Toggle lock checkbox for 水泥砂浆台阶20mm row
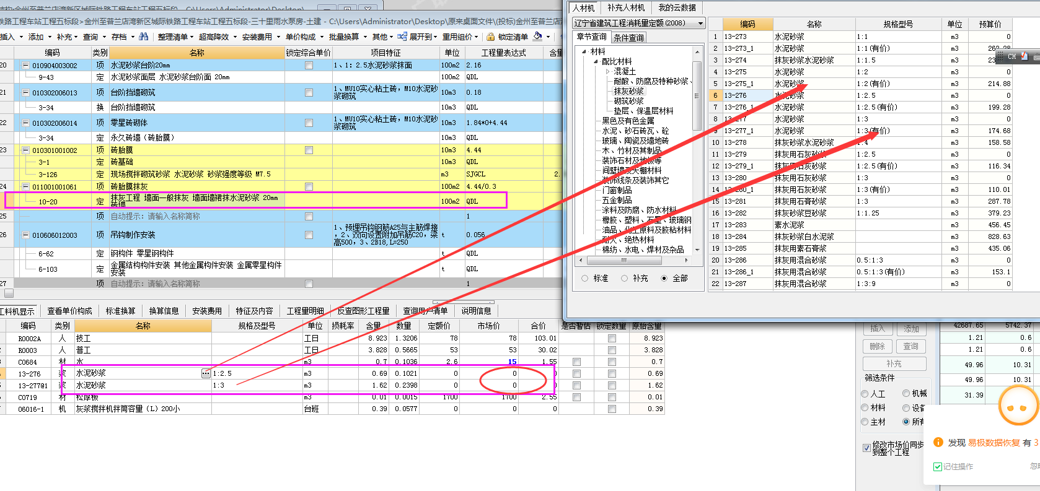 tap(309, 65)
